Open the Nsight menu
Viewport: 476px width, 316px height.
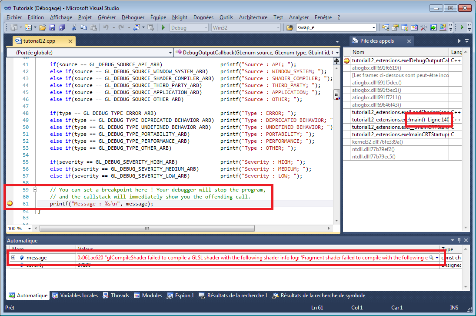[x=180, y=17]
